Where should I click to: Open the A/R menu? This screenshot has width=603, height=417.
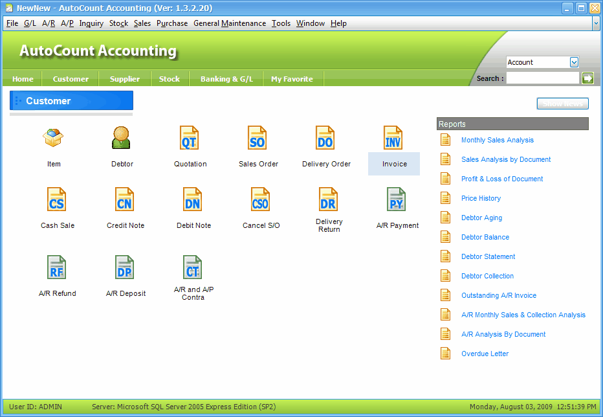(x=49, y=23)
